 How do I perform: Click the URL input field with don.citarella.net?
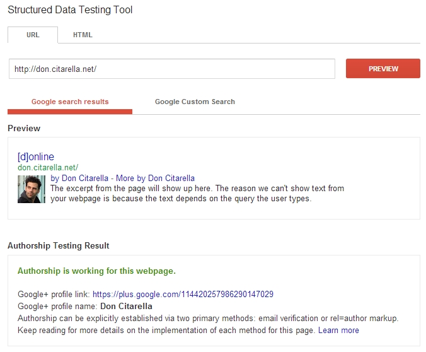pyautogui.click(x=171, y=69)
